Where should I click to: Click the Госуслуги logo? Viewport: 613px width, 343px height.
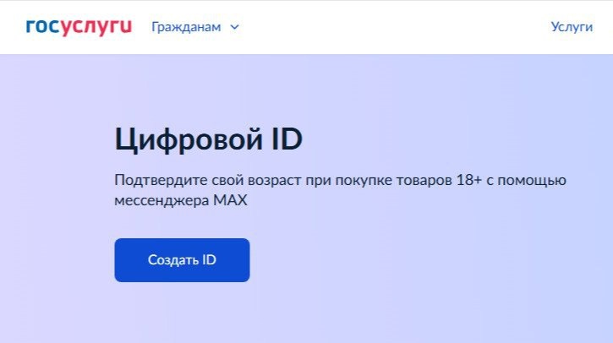pos(79,27)
